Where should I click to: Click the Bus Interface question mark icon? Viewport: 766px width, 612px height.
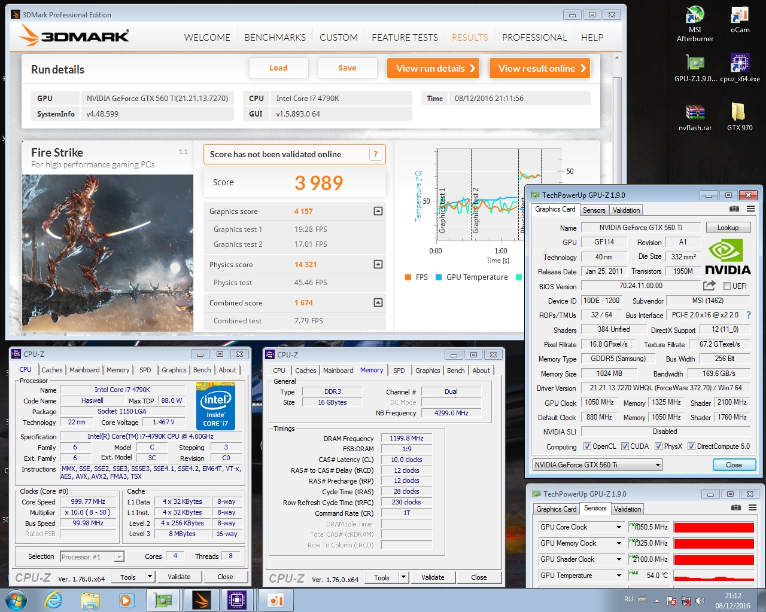click(748, 315)
